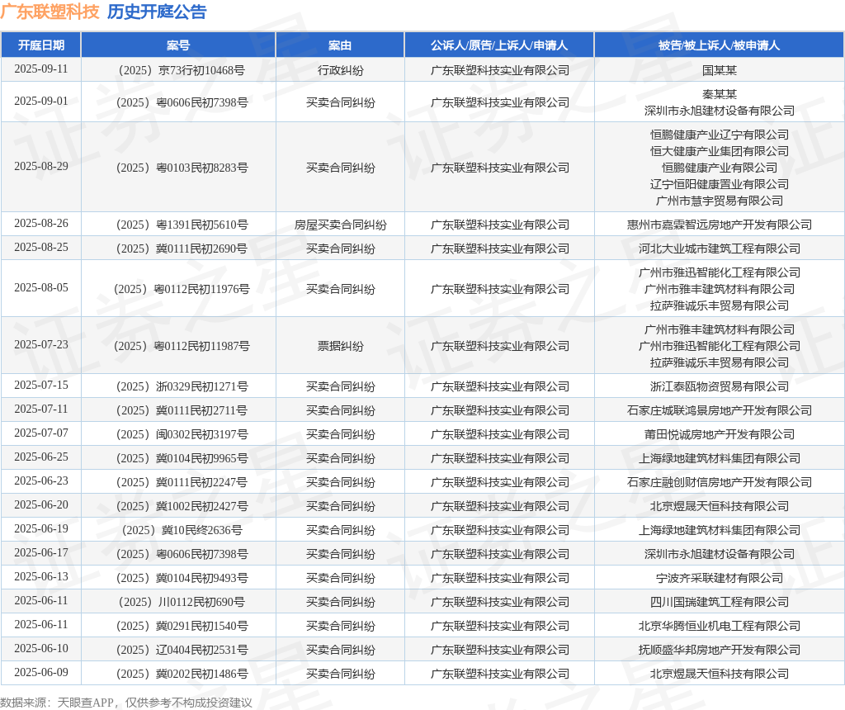The height and width of the screenshot is (710, 845).
Task: Select the date cell "2025-06-09"
Action: pos(41,672)
